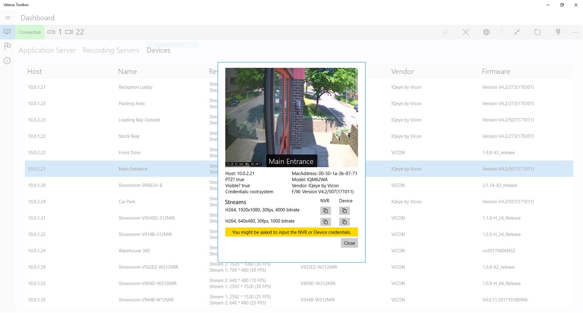Open the hamburger navigation menu
The image size is (583, 313).
[8, 17]
